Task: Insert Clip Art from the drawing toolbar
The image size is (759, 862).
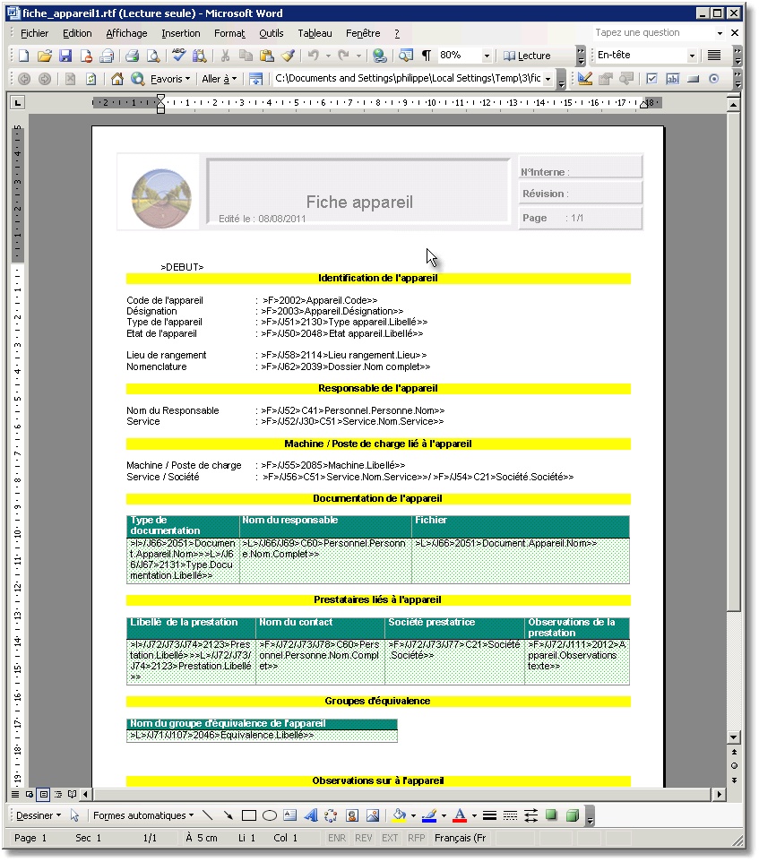Action: point(352,815)
